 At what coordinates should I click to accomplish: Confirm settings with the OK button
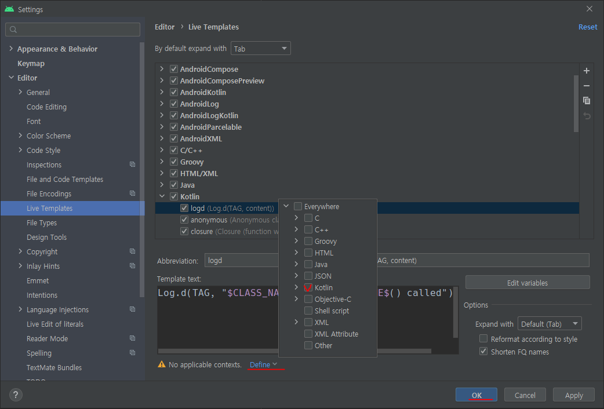click(476, 395)
